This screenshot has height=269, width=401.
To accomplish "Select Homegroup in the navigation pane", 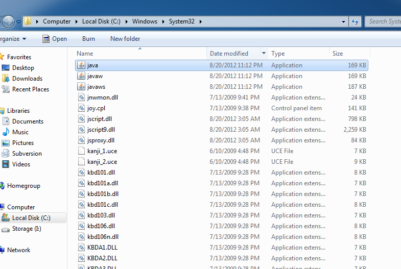I will 23,186.
